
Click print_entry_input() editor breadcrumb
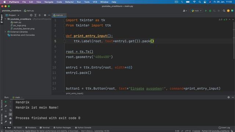tap(75, 93)
